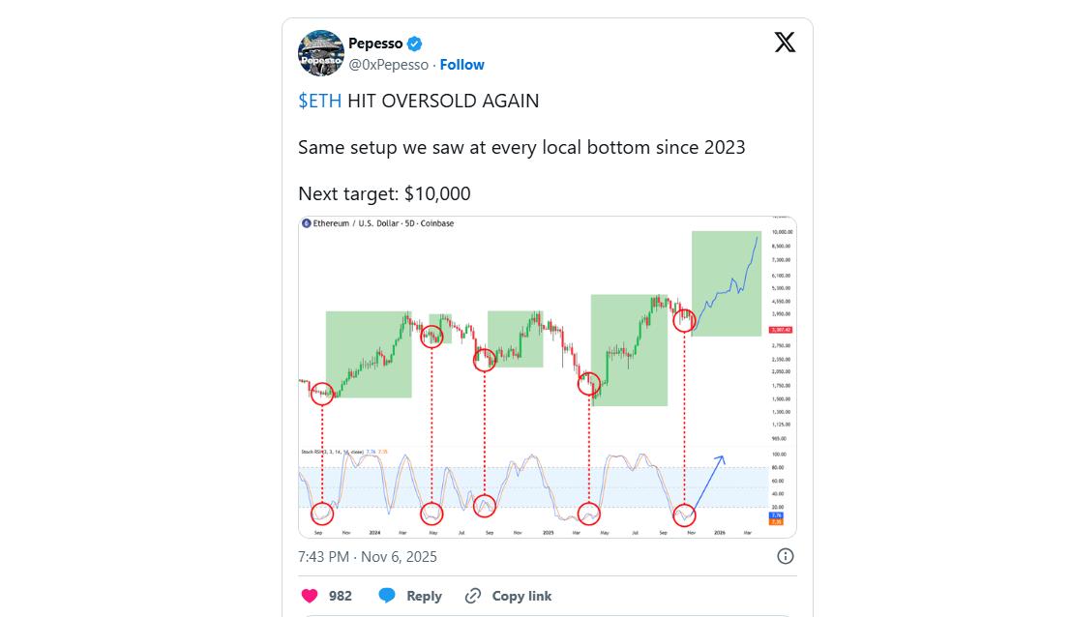The height and width of the screenshot is (617, 1071).
Task: Click the Reply button label
Action: pyautogui.click(x=424, y=596)
